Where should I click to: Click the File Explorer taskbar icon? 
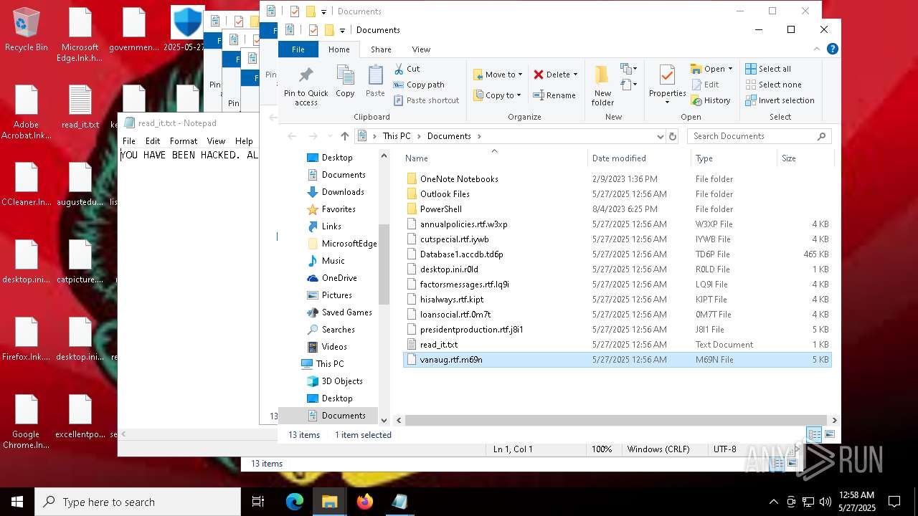[x=330, y=502]
